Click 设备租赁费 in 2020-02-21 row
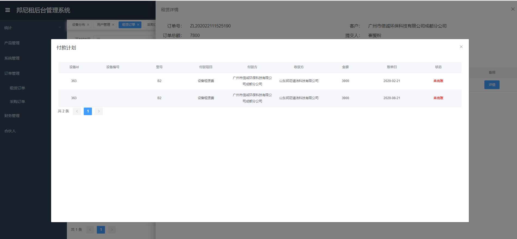Viewport: 517px width, 239px height. [x=206, y=81]
